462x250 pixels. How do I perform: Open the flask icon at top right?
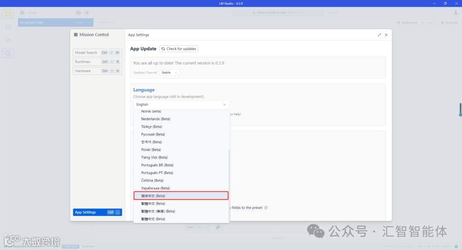coord(456,13)
